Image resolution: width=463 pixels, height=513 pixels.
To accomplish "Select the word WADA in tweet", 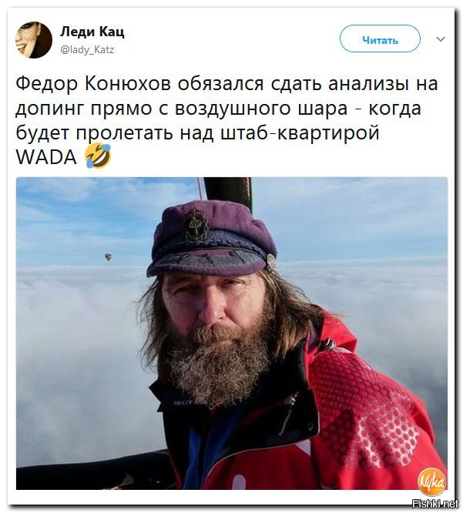I will click(46, 157).
